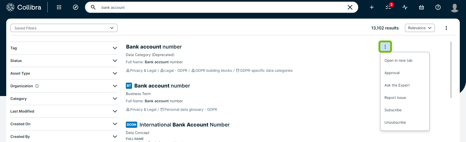Open the tasks icon with red badge
The height and width of the screenshot is (142, 466).
pos(388,7)
